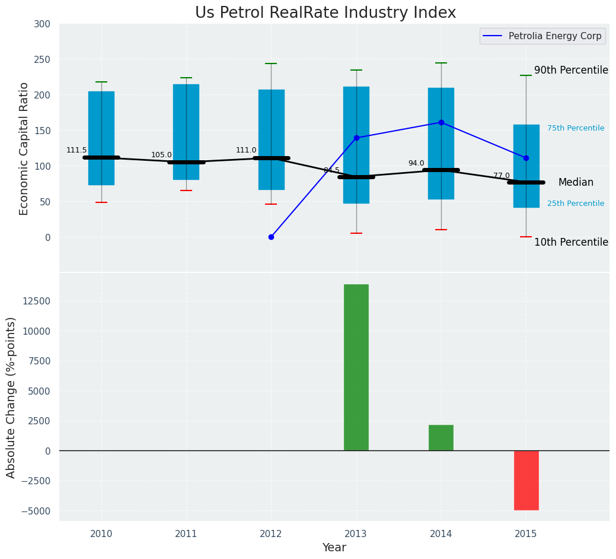The image size is (616, 559).
Task: Select the red negative bar for 2015
Action: tap(526, 480)
